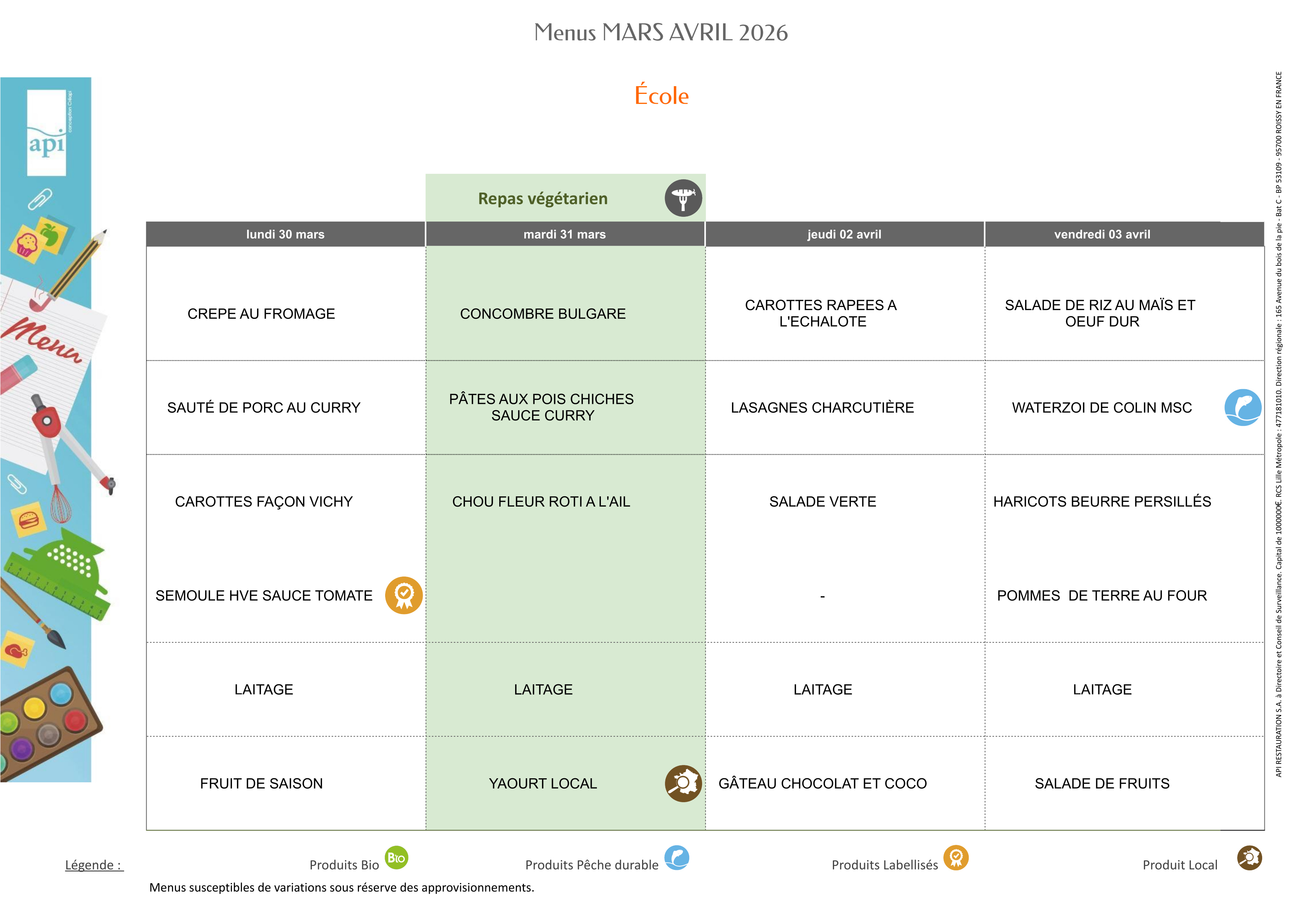Click the orange Produits Labellisés legend icon

click(955, 857)
